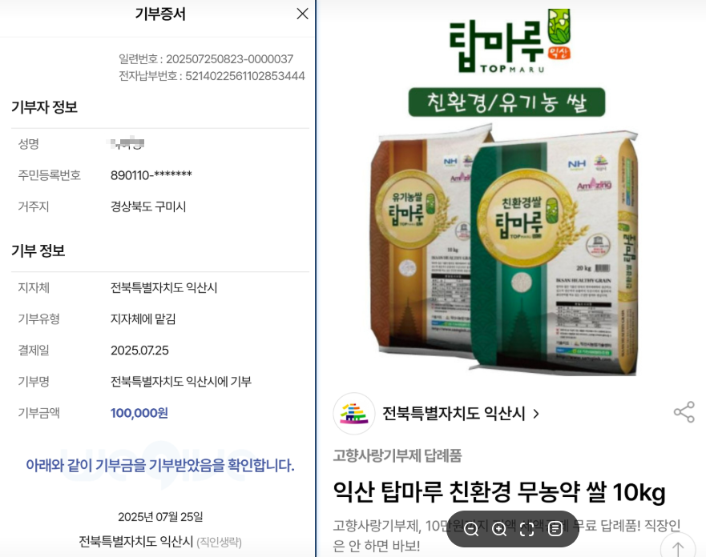Click the blurred 성명 name value
This screenshot has width=706, height=557.
[x=128, y=143]
